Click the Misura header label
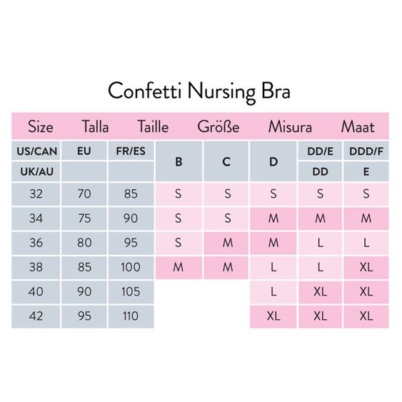The width and height of the screenshot is (402, 402). coord(290,126)
